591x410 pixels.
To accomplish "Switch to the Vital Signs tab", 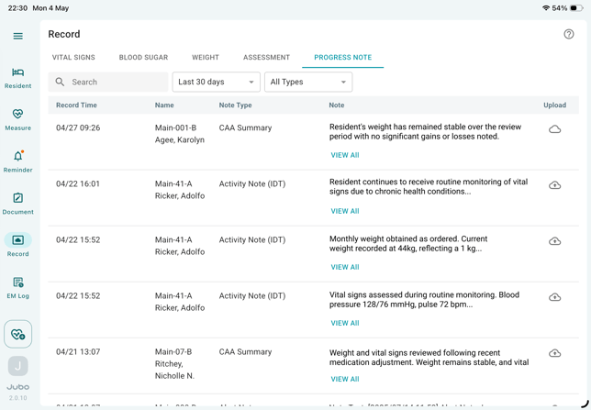I will click(73, 57).
